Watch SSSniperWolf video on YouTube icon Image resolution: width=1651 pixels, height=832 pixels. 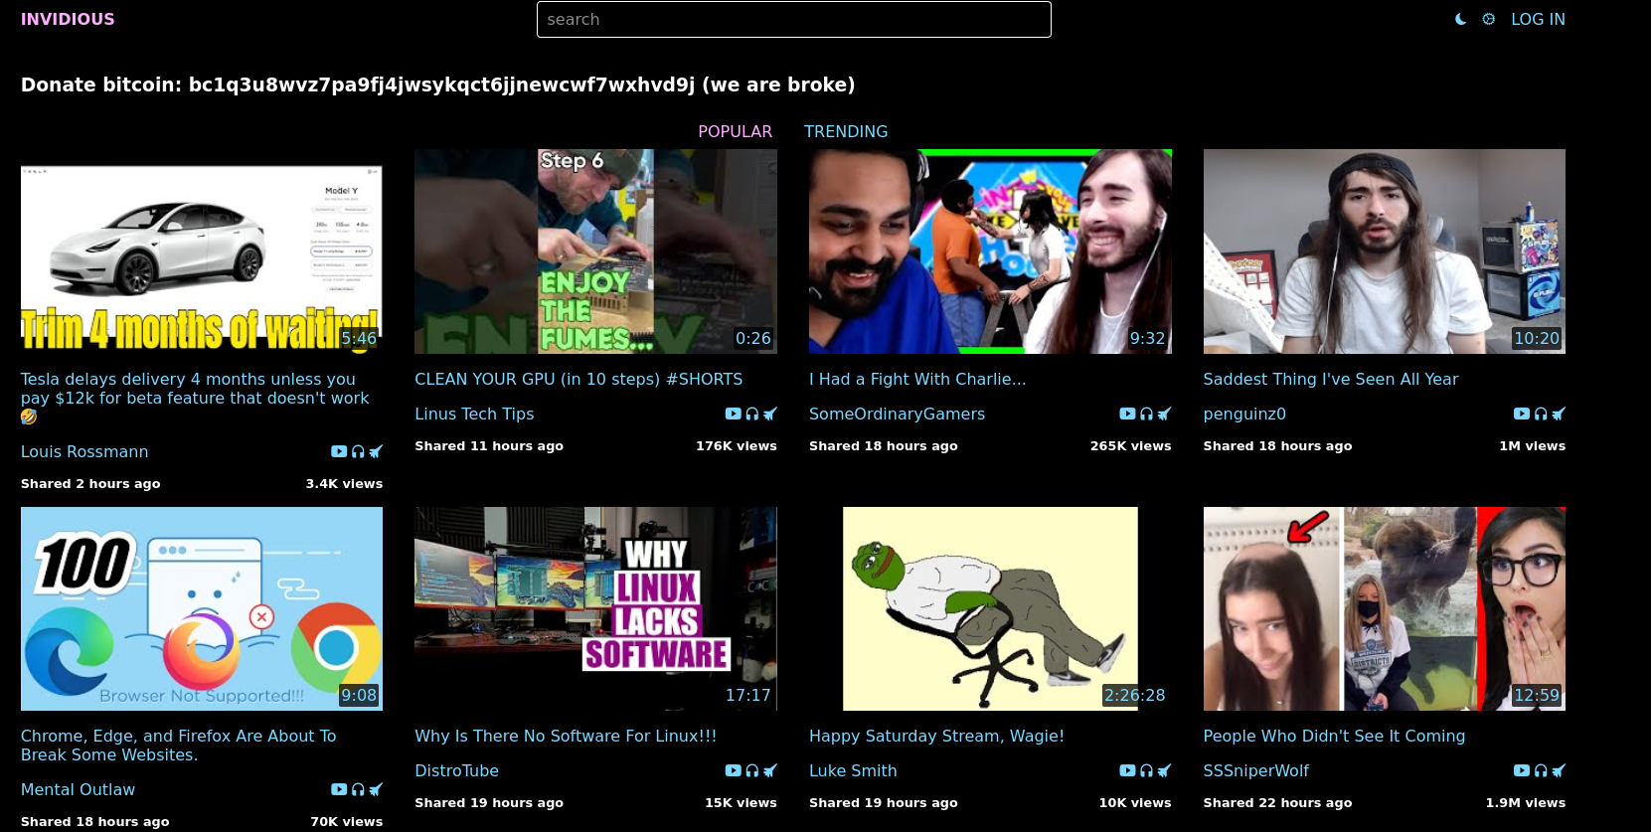point(1521,770)
